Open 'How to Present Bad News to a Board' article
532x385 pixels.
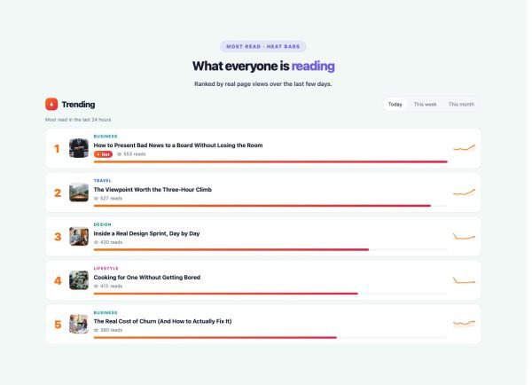click(178, 145)
